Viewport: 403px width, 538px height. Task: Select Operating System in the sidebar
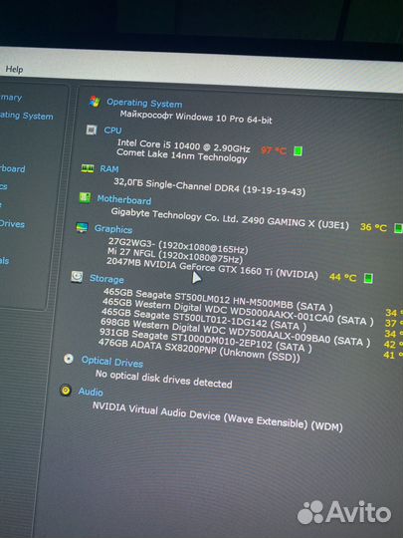27,116
